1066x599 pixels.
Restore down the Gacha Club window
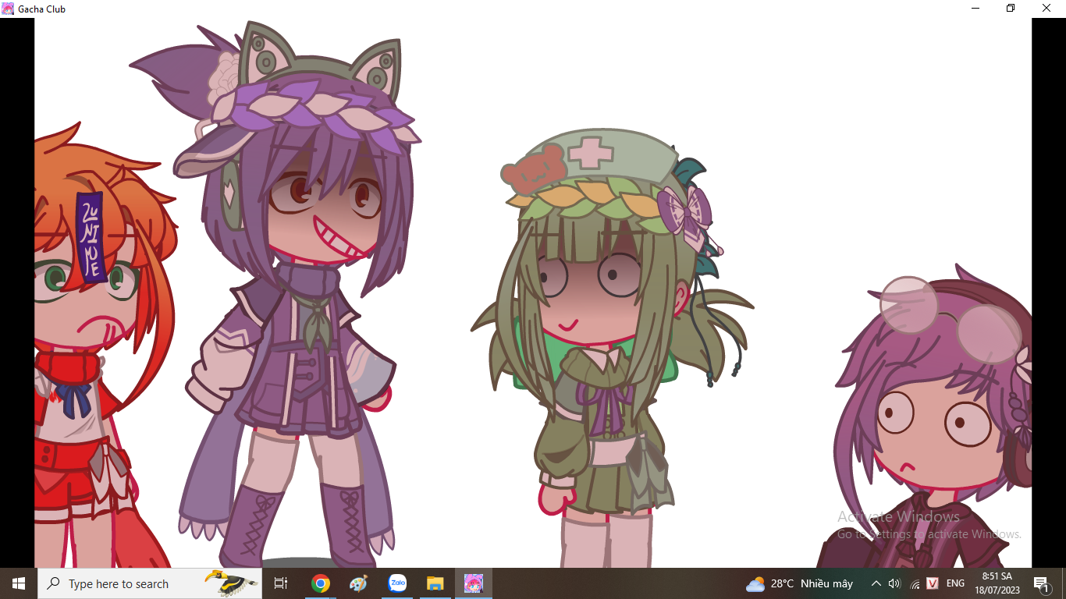pyautogui.click(x=1011, y=9)
